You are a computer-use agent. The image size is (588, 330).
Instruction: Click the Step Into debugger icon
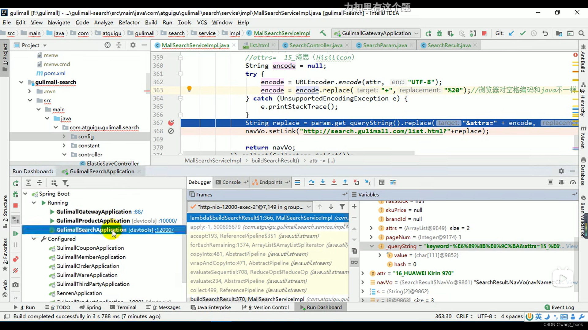click(x=323, y=182)
